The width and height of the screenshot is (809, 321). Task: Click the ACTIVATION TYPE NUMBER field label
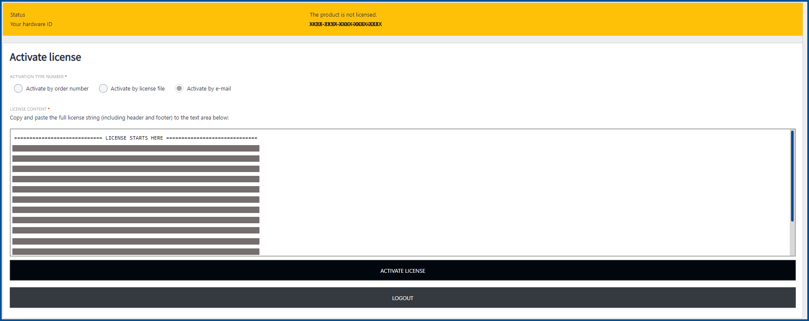click(x=37, y=77)
